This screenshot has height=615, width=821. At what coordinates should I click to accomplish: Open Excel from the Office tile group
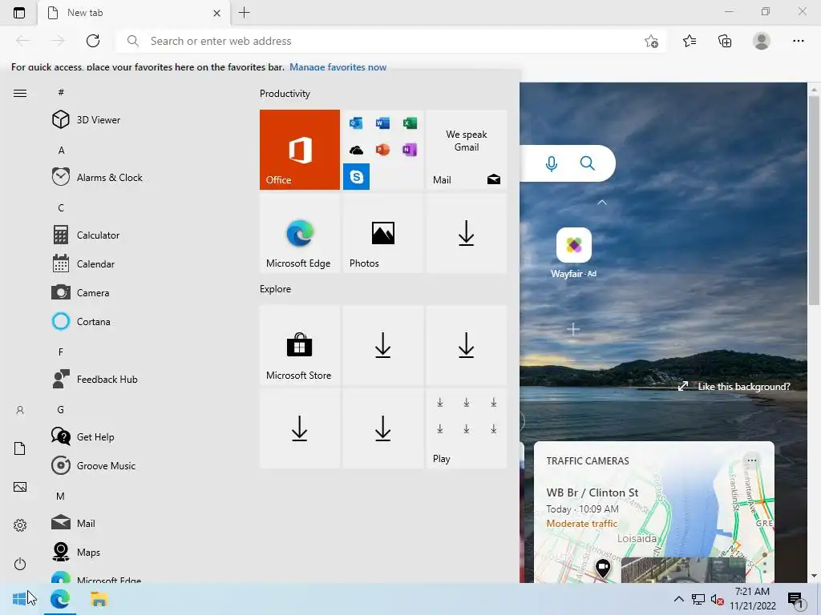coord(410,123)
